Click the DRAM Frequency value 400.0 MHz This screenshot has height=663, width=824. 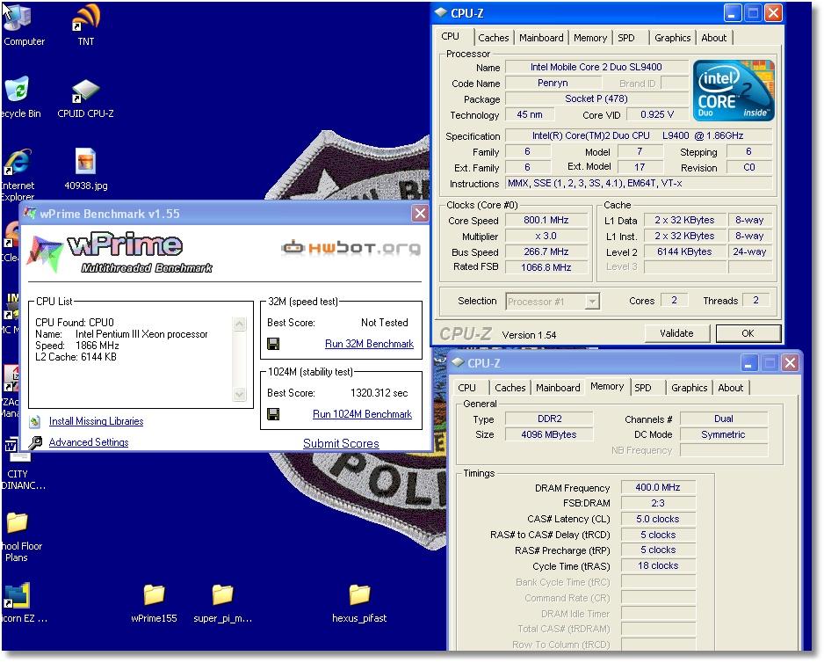coord(658,488)
